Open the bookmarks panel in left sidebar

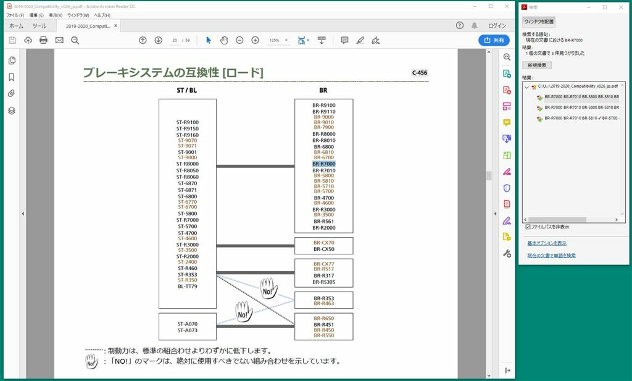pyautogui.click(x=12, y=77)
